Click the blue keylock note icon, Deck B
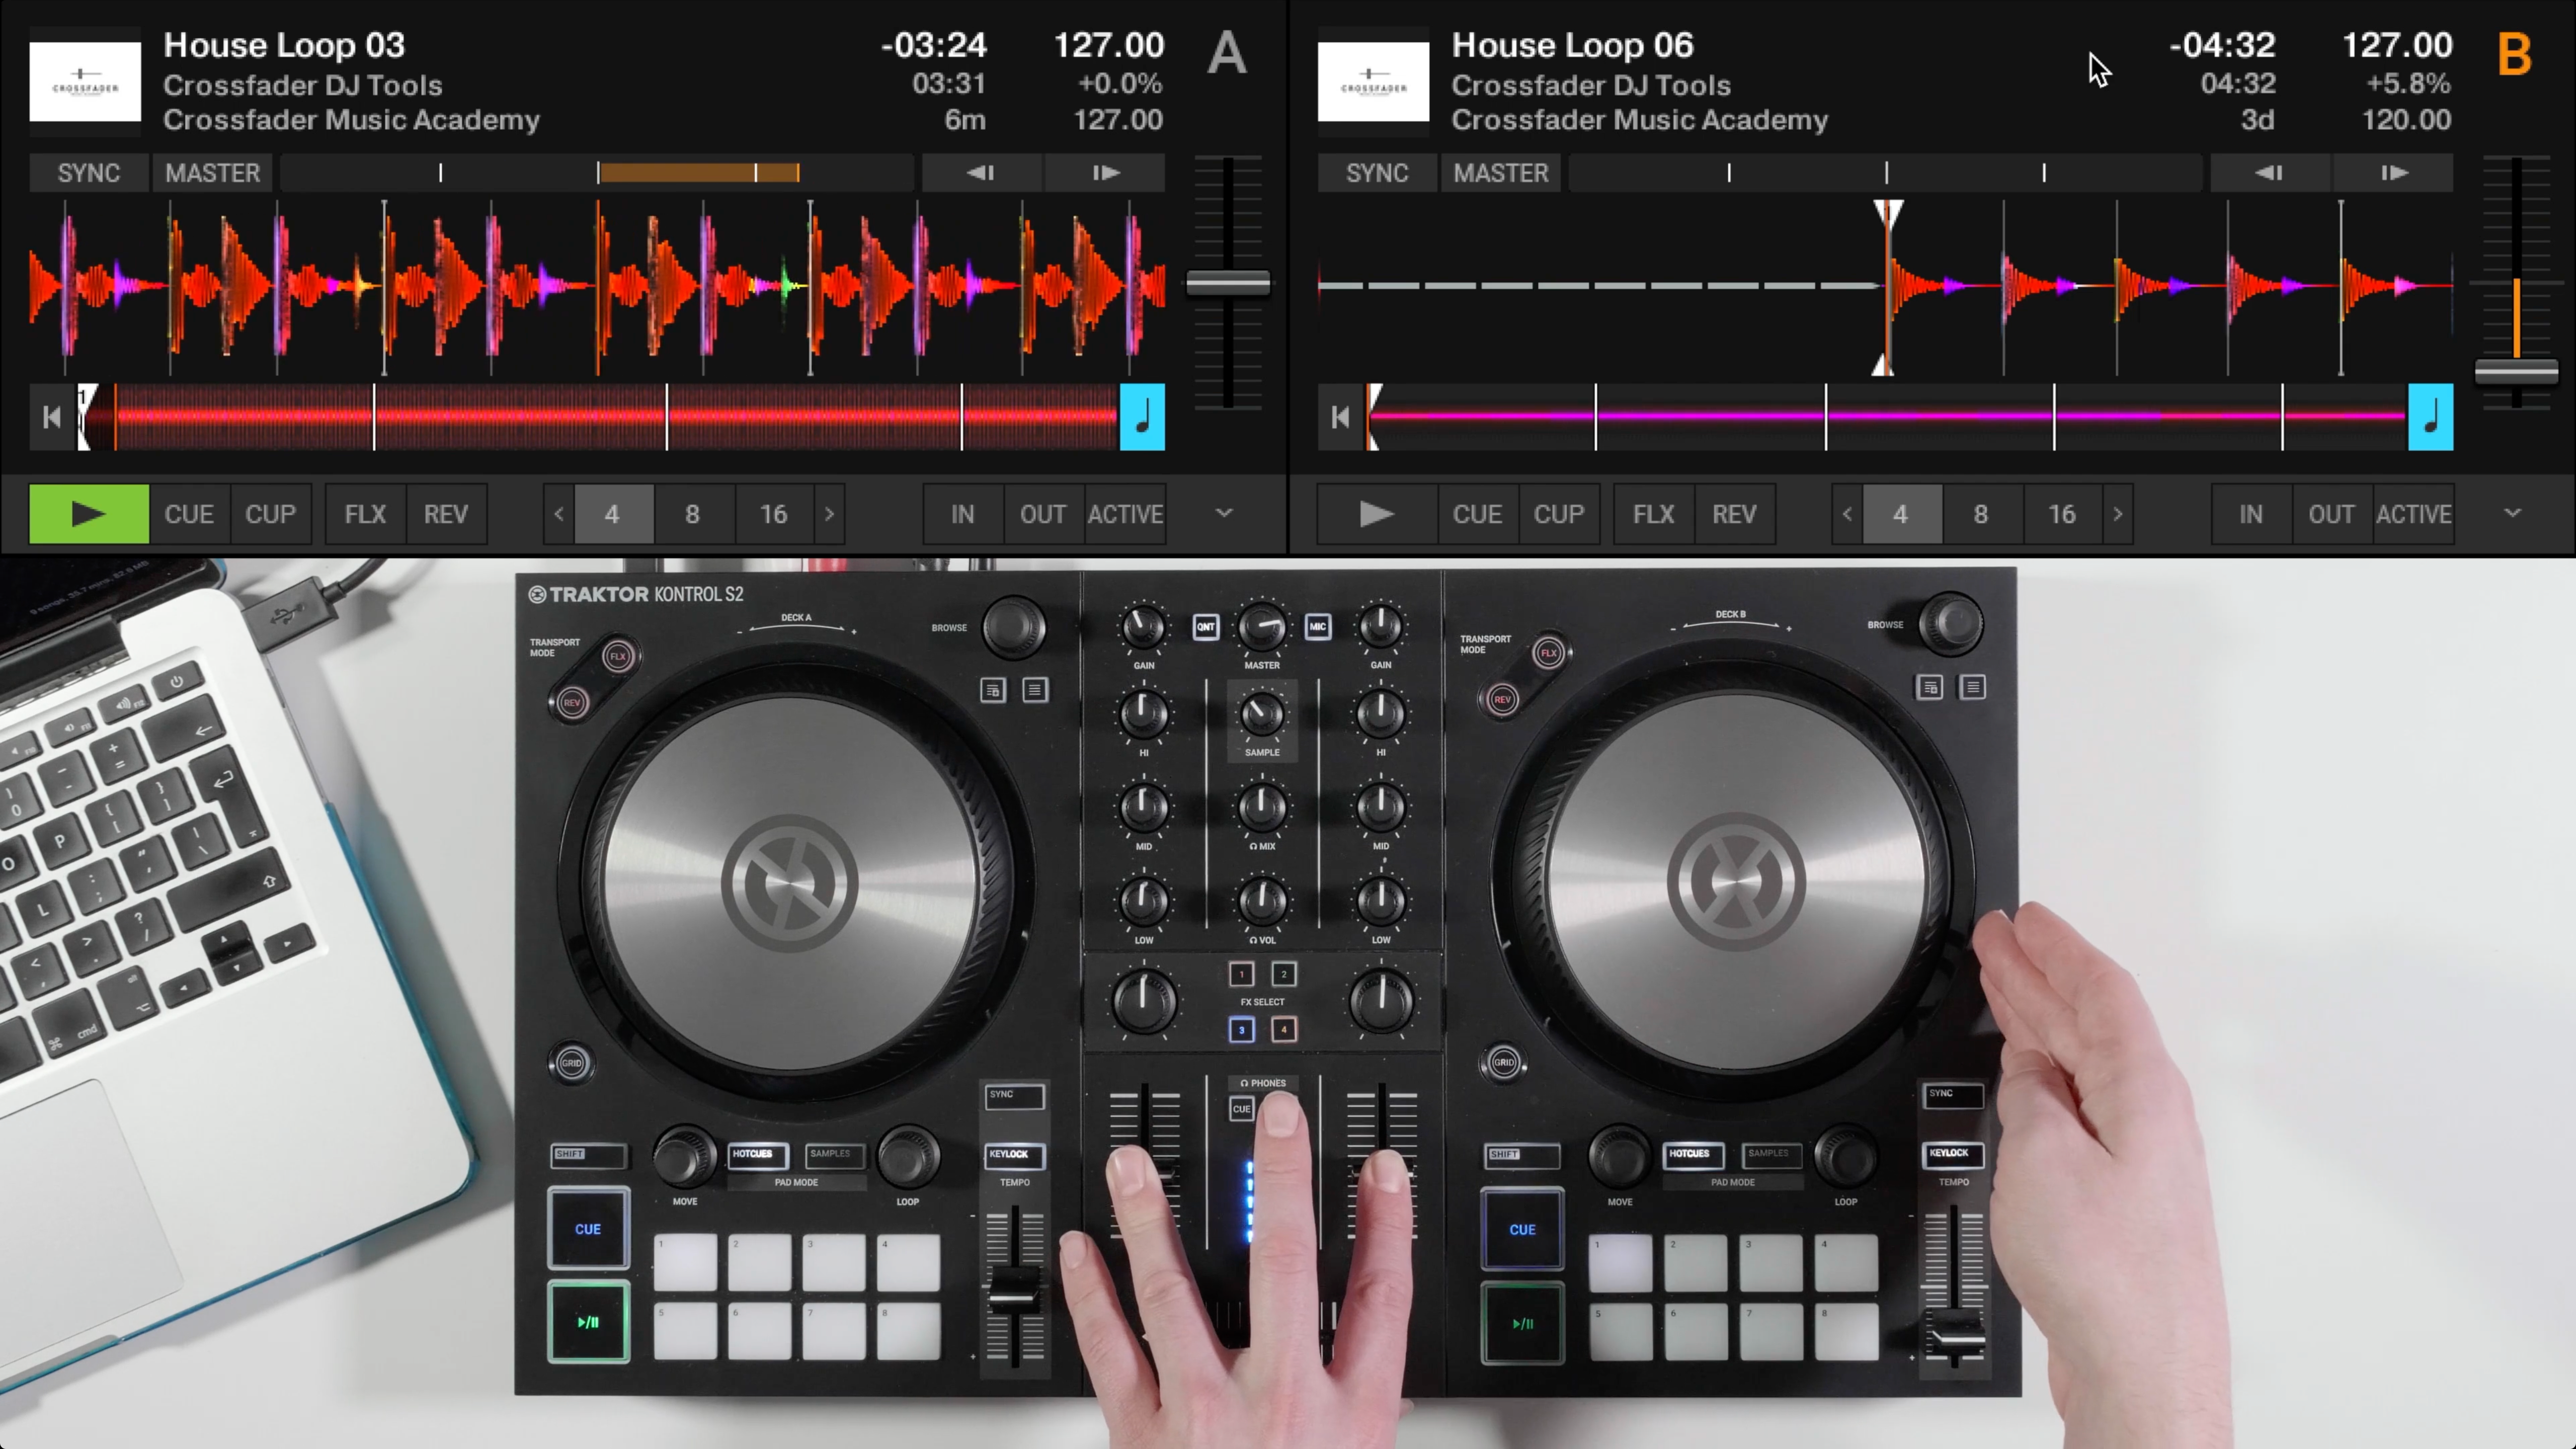The width and height of the screenshot is (2576, 1449). 2430,417
